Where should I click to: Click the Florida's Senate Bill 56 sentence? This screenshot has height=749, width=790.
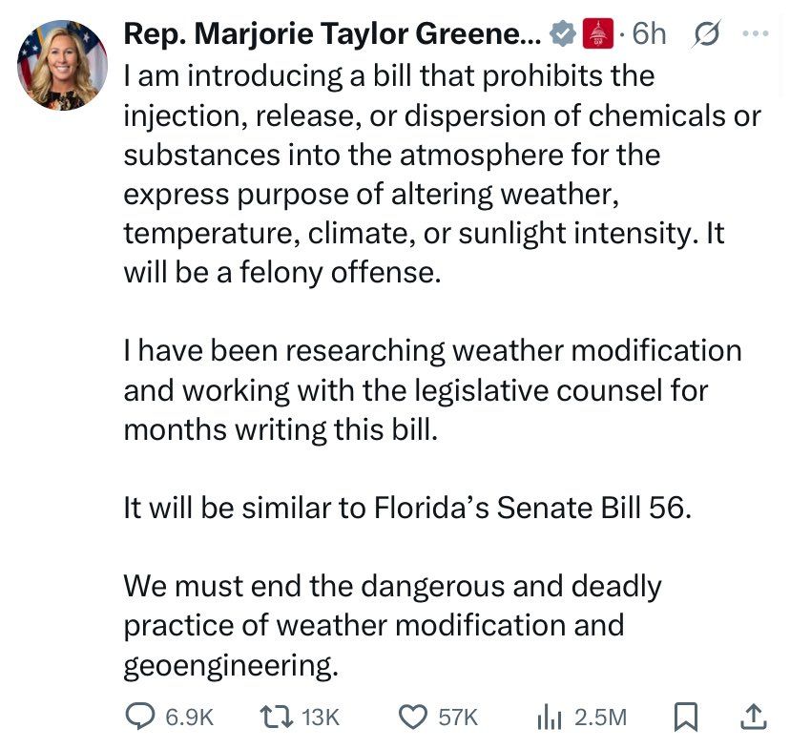click(x=407, y=508)
